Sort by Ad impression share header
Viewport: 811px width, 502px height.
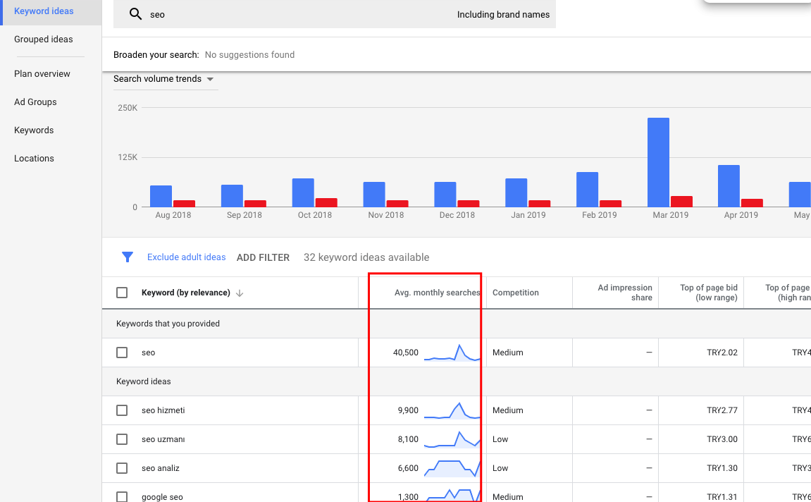point(625,293)
